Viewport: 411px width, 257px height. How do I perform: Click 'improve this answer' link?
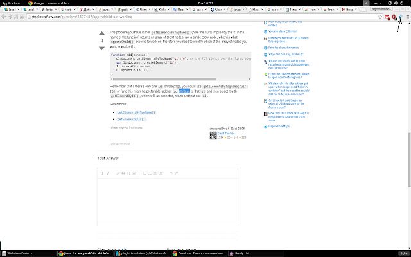[130, 127]
